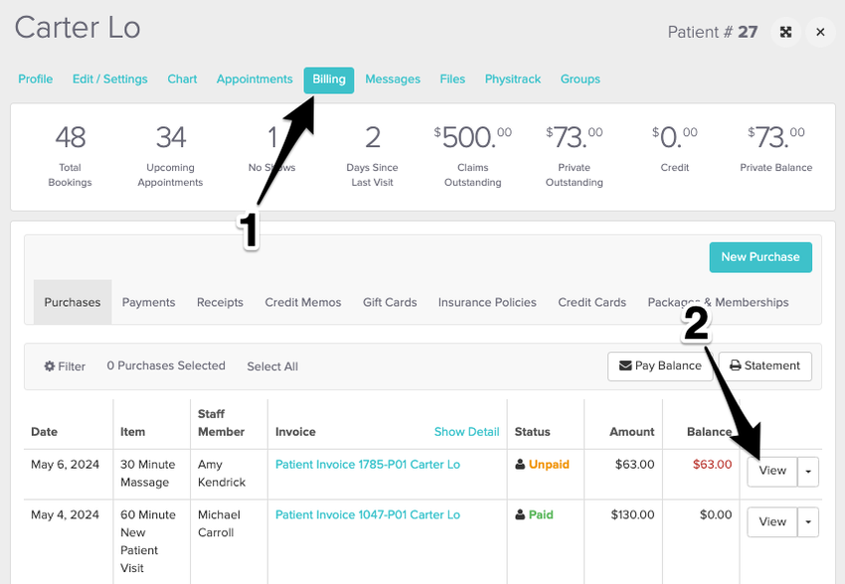Image resolution: width=845 pixels, height=584 pixels.
Task: Click the Date column header
Action: click(44, 432)
